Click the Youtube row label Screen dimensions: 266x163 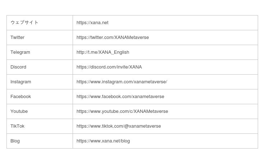tap(19, 111)
